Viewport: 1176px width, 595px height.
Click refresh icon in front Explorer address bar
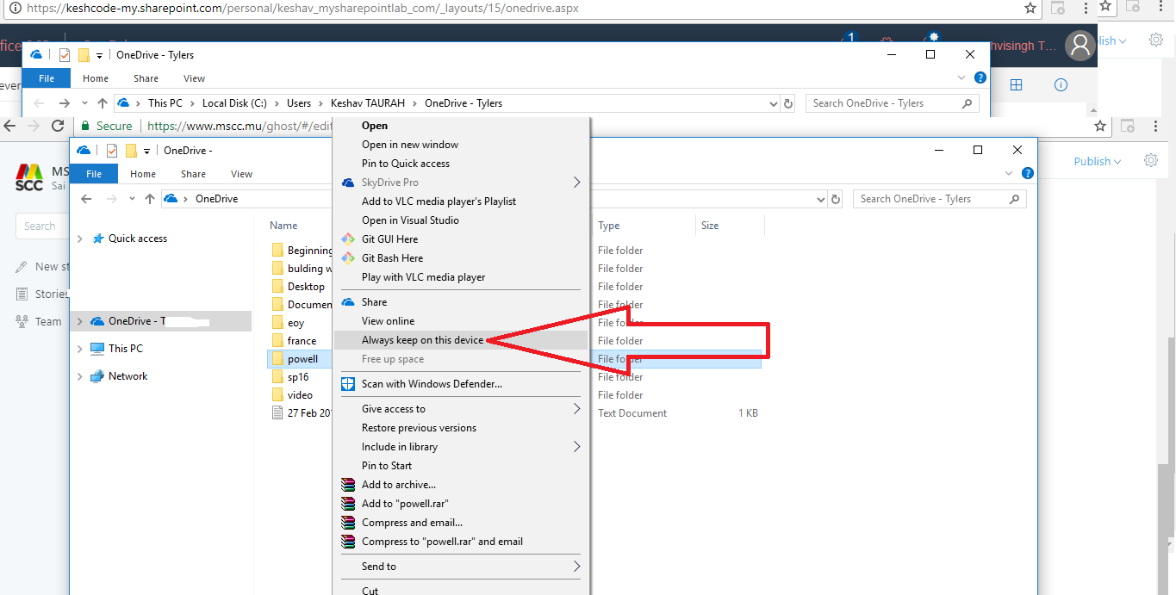tap(835, 199)
